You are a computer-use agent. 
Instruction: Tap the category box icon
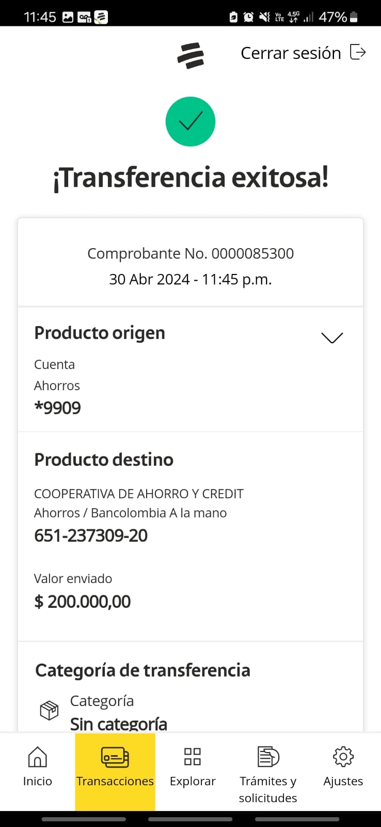click(x=49, y=710)
